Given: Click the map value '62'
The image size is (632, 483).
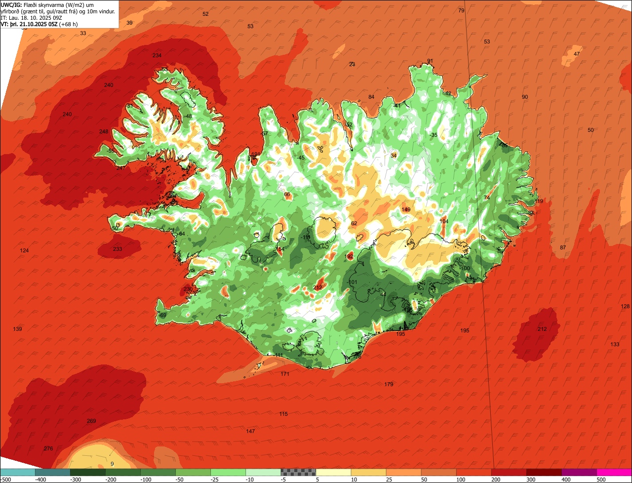Looking at the screenshot, I should 354,223.
